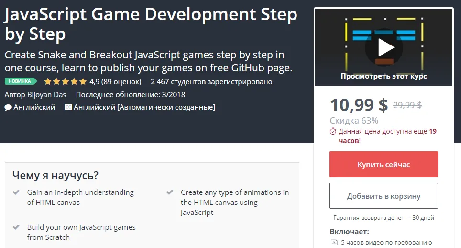This screenshot has height=248, width=461.
Task: Click the green 'НОВИНКА' badge
Action: pos(21,81)
